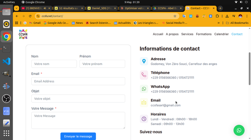The width and height of the screenshot is (251, 140).
Task: Go to the Services navigation link
Action: (187, 34)
